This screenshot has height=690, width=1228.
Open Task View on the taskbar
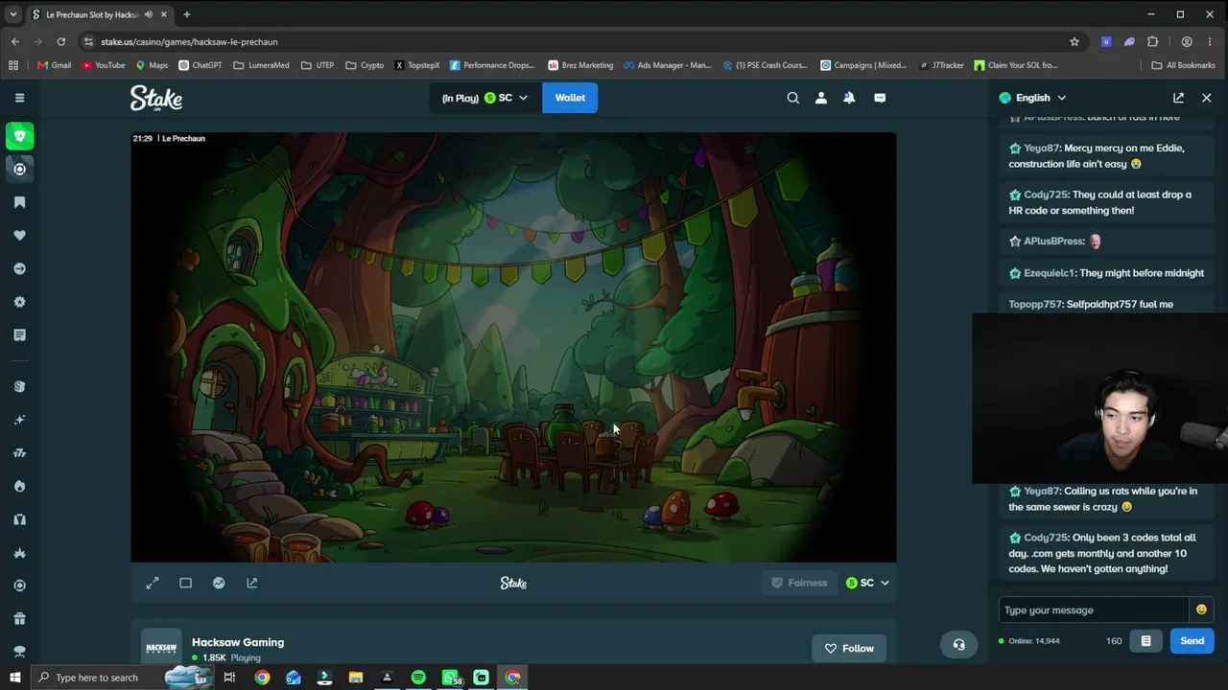229,678
